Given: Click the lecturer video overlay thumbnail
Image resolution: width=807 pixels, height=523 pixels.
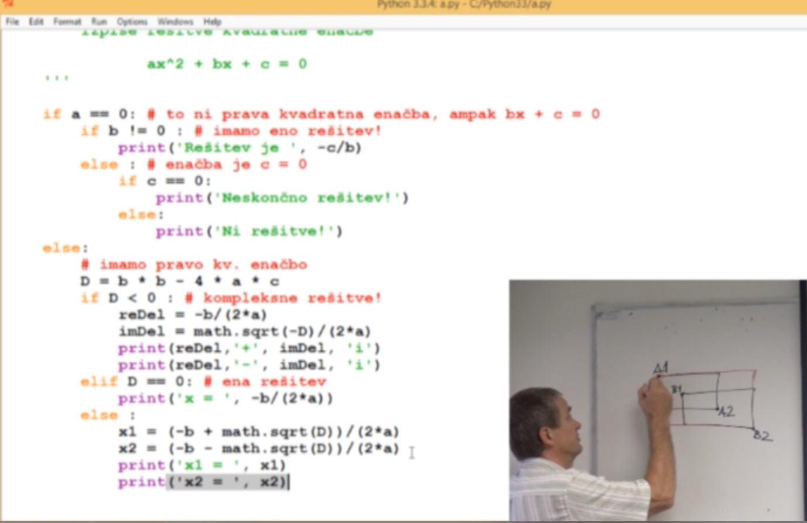Looking at the screenshot, I should click(x=657, y=401).
